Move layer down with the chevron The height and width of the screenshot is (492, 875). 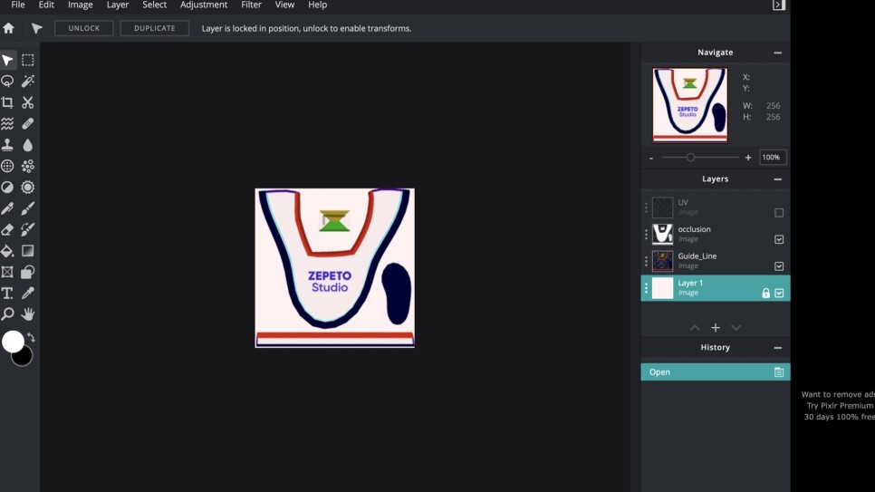[736, 328]
